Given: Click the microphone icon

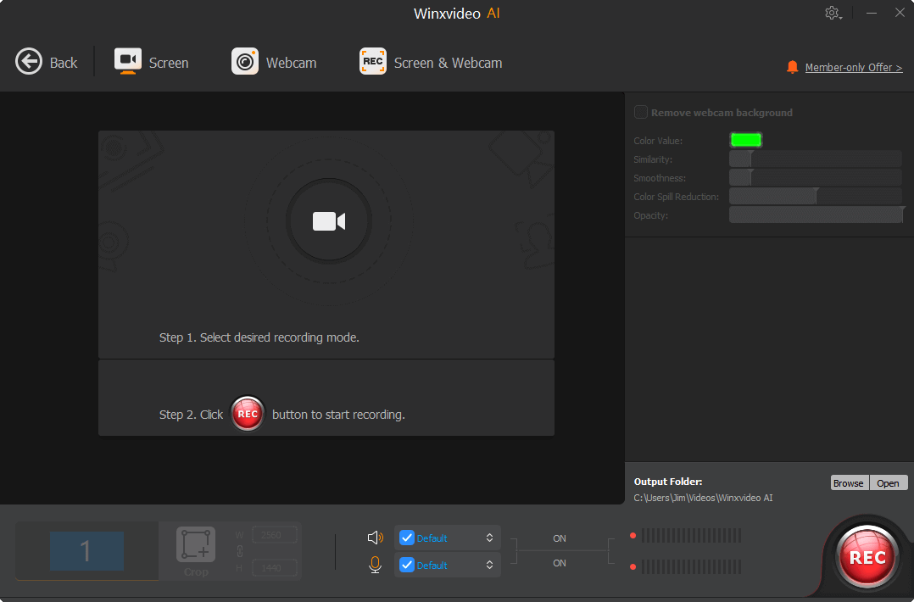Looking at the screenshot, I should (x=376, y=565).
